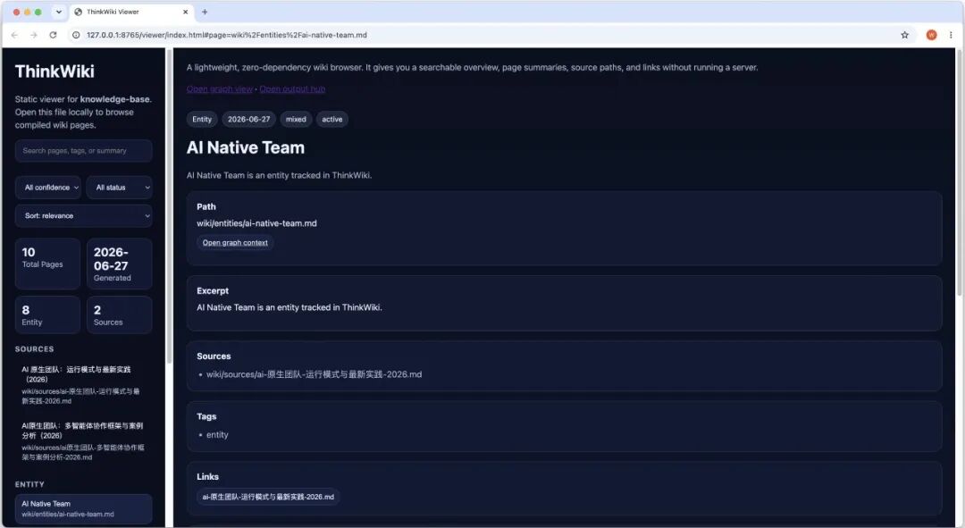Open a new tab with plus icon
This screenshot has height=528, width=965.
[x=205, y=12]
